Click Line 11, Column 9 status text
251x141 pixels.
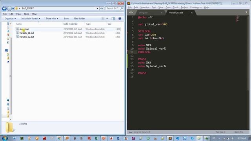pyautogui.click(x=142, y=132)
